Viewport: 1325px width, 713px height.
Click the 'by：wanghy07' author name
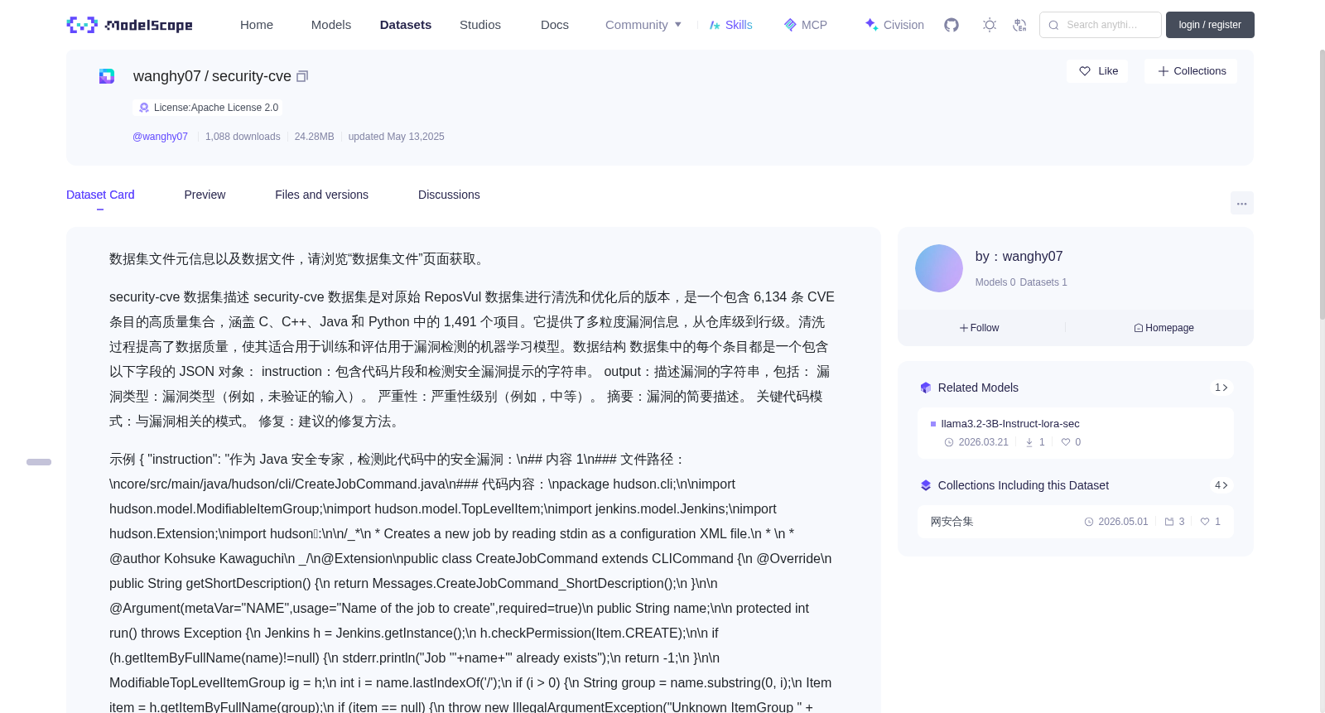point(1019,257)
